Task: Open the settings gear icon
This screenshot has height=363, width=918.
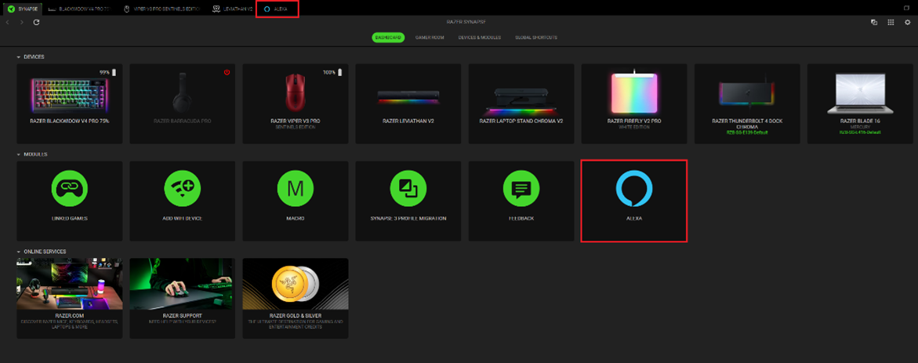Action: [x=908, y=22]
